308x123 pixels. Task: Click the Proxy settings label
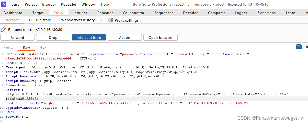(127, 20)
